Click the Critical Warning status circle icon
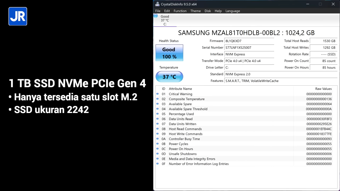This screenshot has width=340, height=191. coord(158,94)
